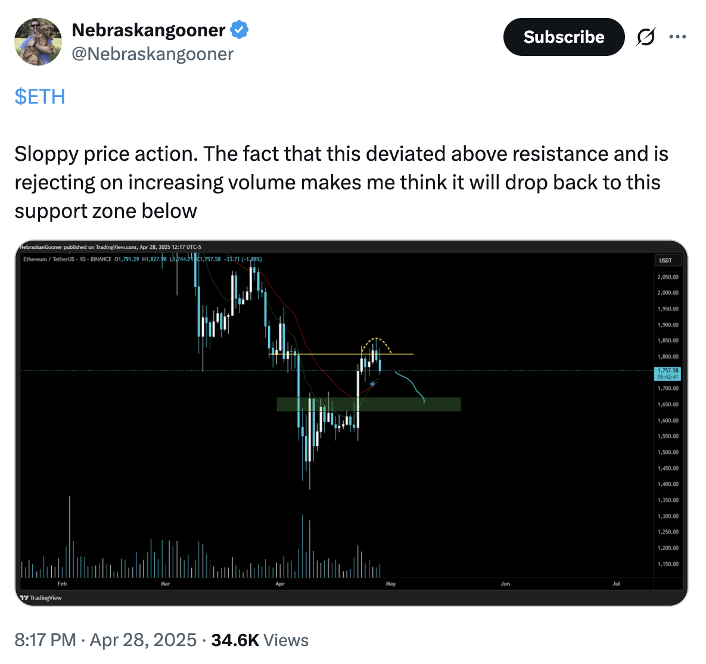706x664 pixels.
Task: Click the Apr marker on time axis
Action: click(x=280, y=584)
